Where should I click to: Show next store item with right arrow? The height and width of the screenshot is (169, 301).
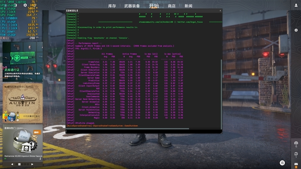32,164
